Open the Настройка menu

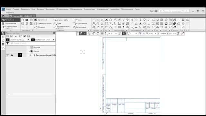[x=115, y=9]
